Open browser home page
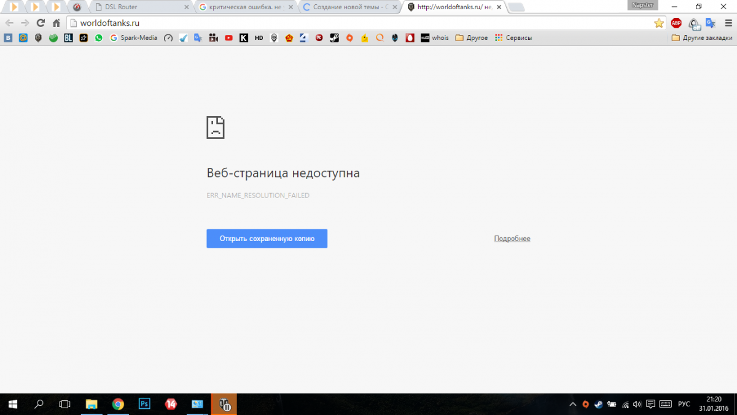The height and width of the screenshot is (415, 737). [x=57, y=23]
